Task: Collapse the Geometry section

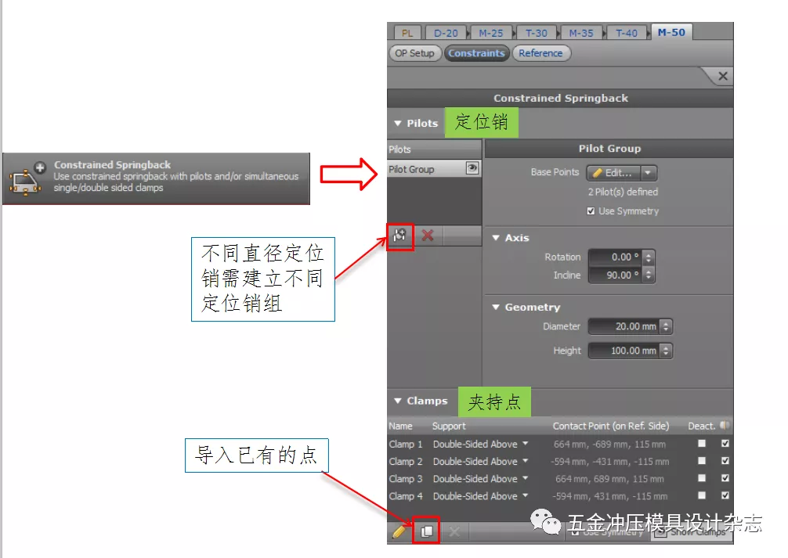Action: (x=494, y=307)
